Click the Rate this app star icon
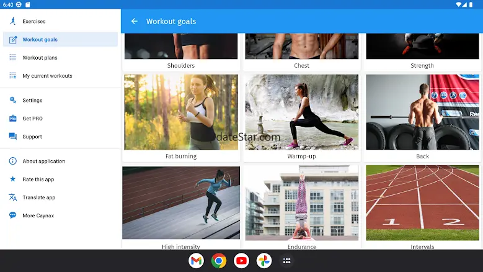The width and height of the screenshot is (483, 272). pos(12,179)
